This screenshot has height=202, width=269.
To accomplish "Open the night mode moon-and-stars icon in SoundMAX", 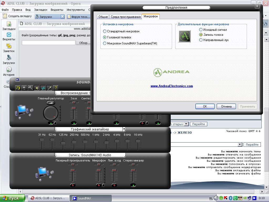I will click(18, 88).
